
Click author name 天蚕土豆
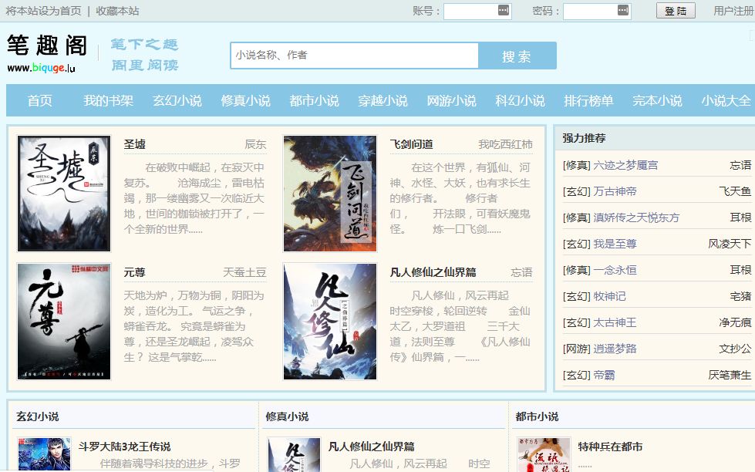244,272
